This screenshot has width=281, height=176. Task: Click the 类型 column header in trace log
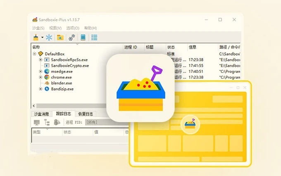[47, 132]
